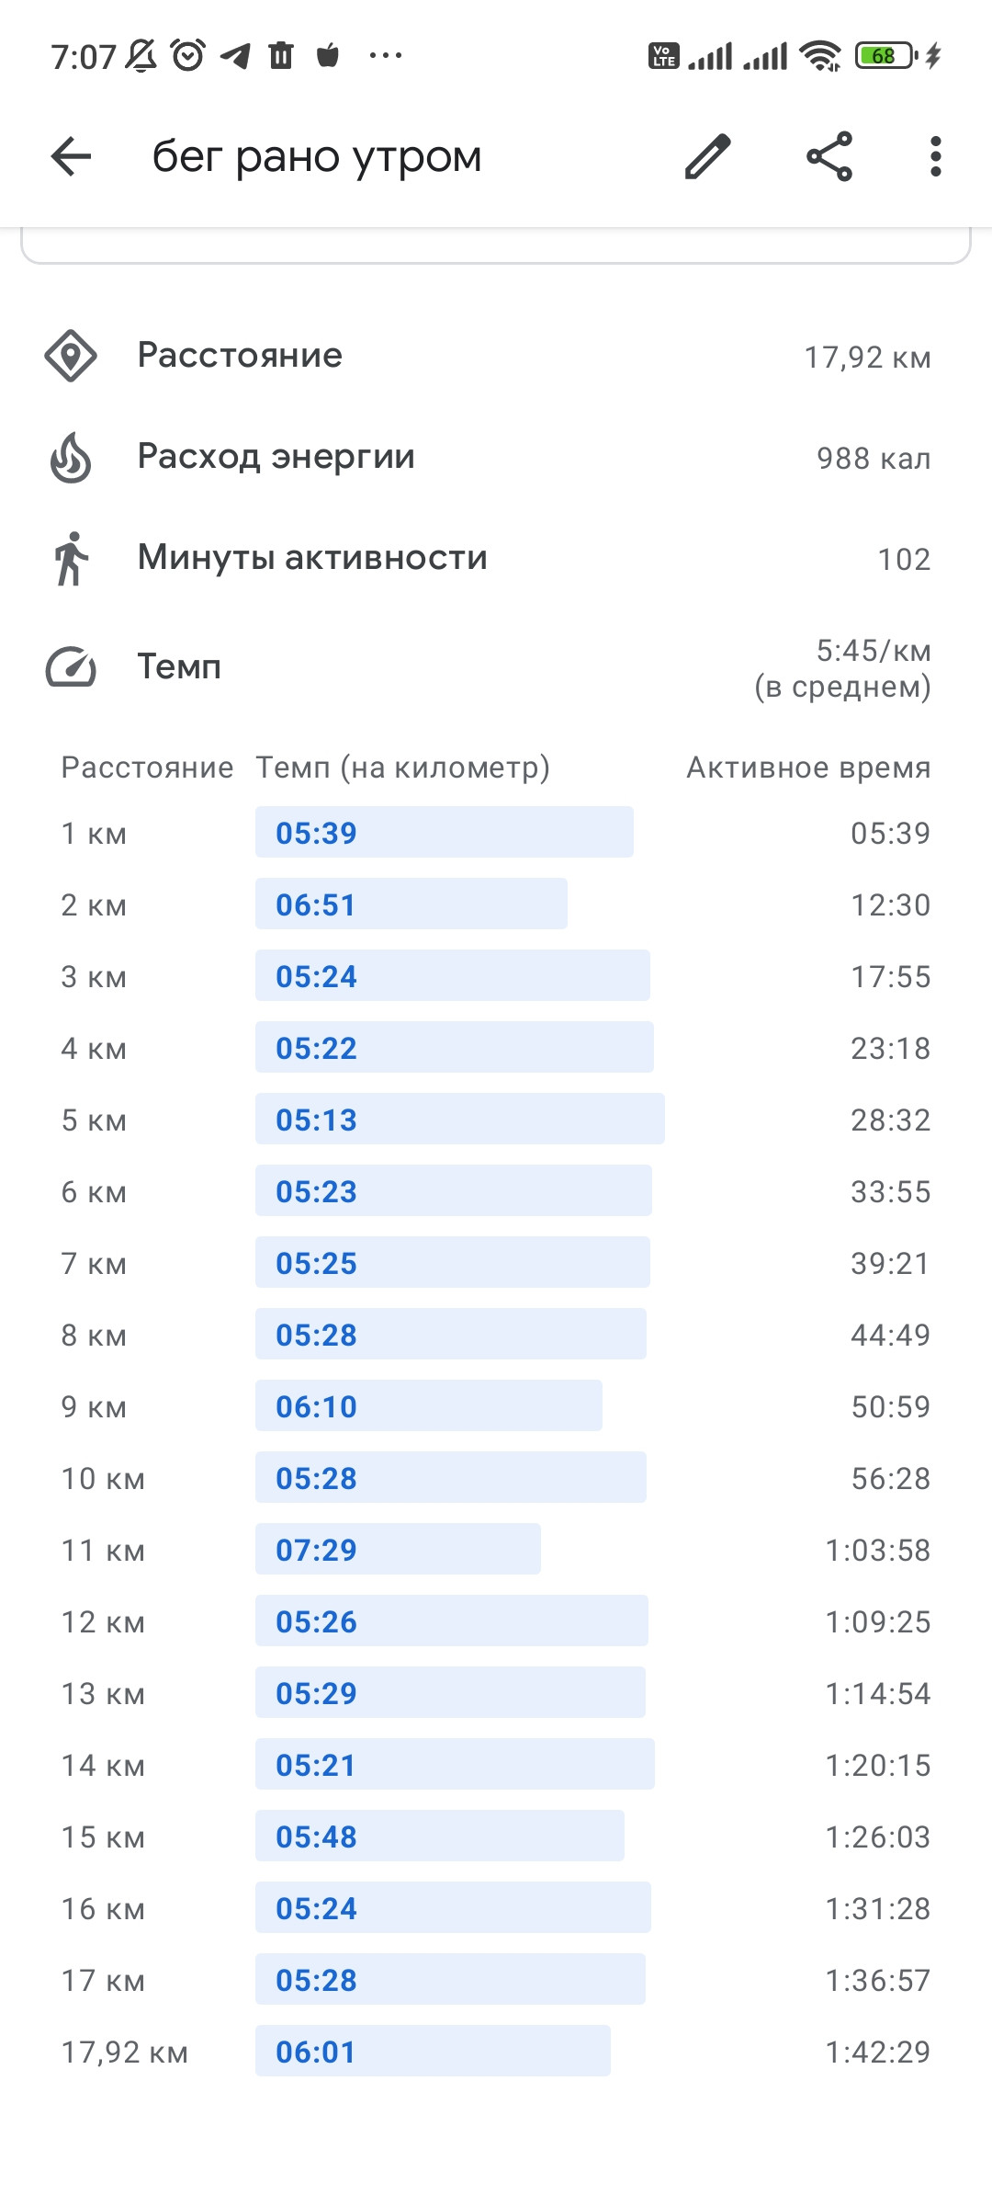Screen dimensions: 992x2206
Task: Tap the walking figure activity icon
Action: 71,558
